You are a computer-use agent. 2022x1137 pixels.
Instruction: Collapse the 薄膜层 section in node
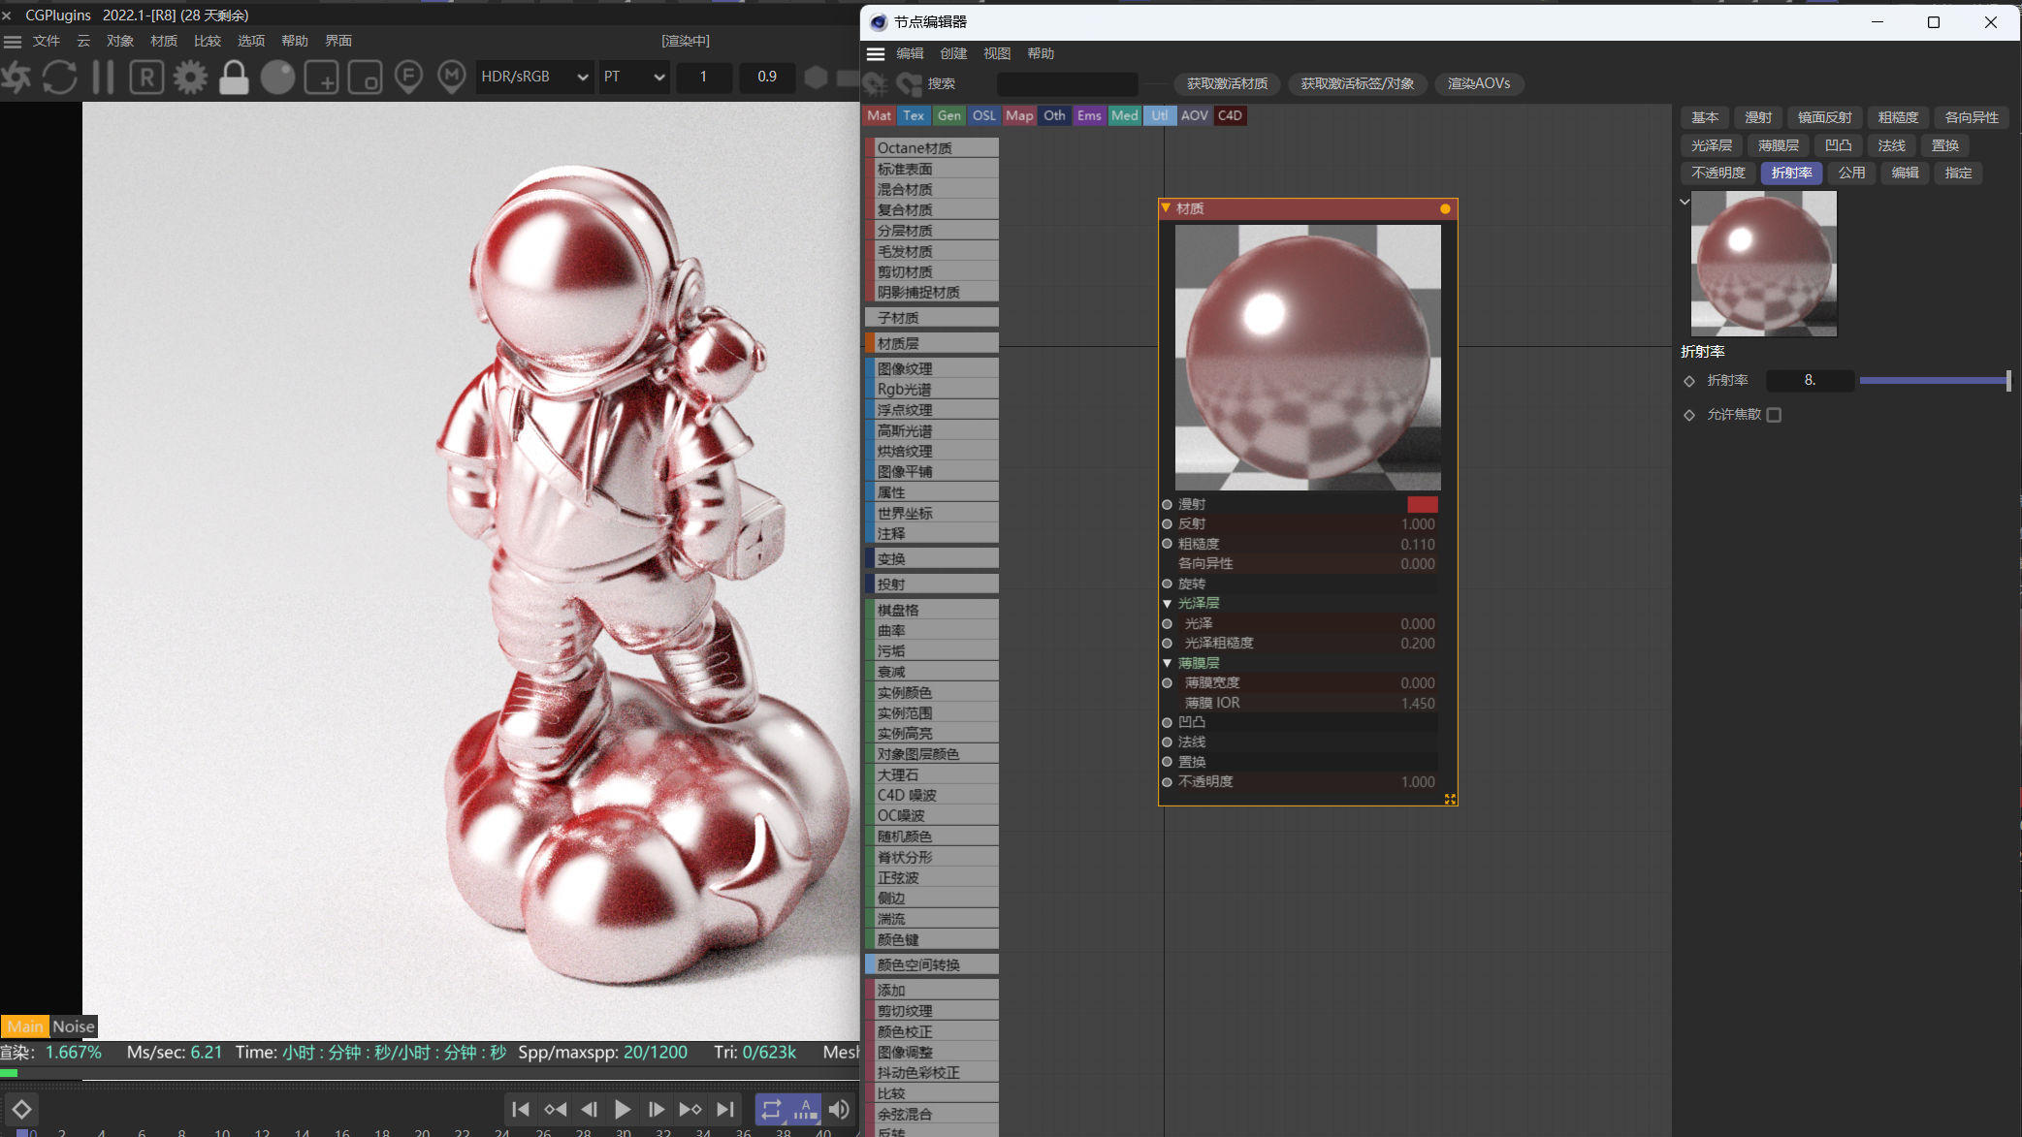coord(1168,663)
